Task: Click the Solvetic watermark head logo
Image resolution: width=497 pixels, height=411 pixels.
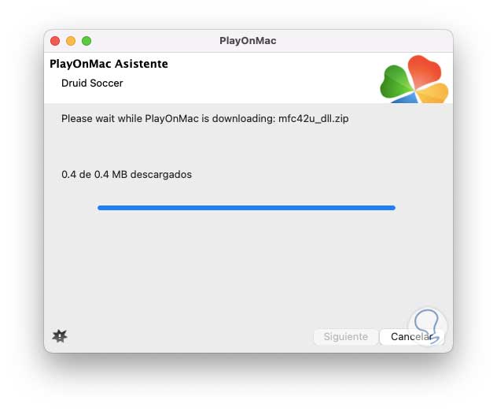Action: [428, 326]
